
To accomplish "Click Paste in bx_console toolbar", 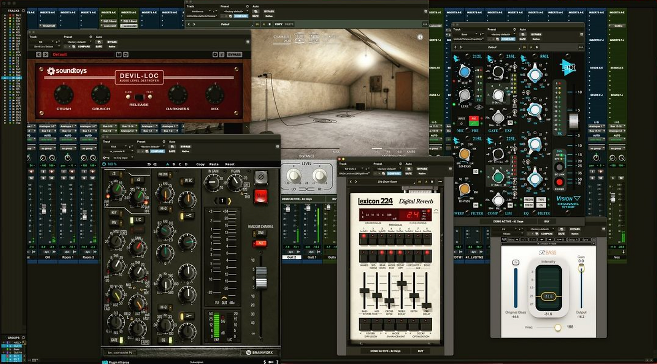I will tap(214, 164).
